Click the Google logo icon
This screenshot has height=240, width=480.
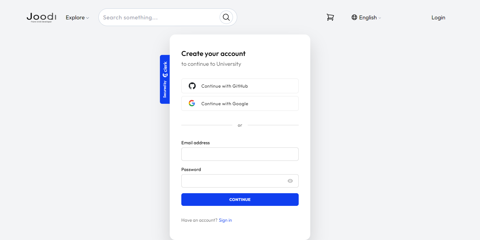coord(192,103)
